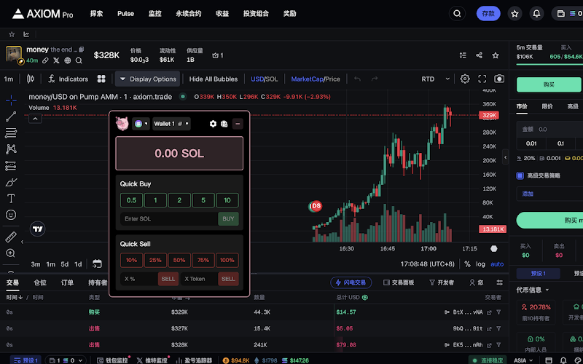Quick sell 50%
The width and height of the screenshot is (583, 364).
179,260
